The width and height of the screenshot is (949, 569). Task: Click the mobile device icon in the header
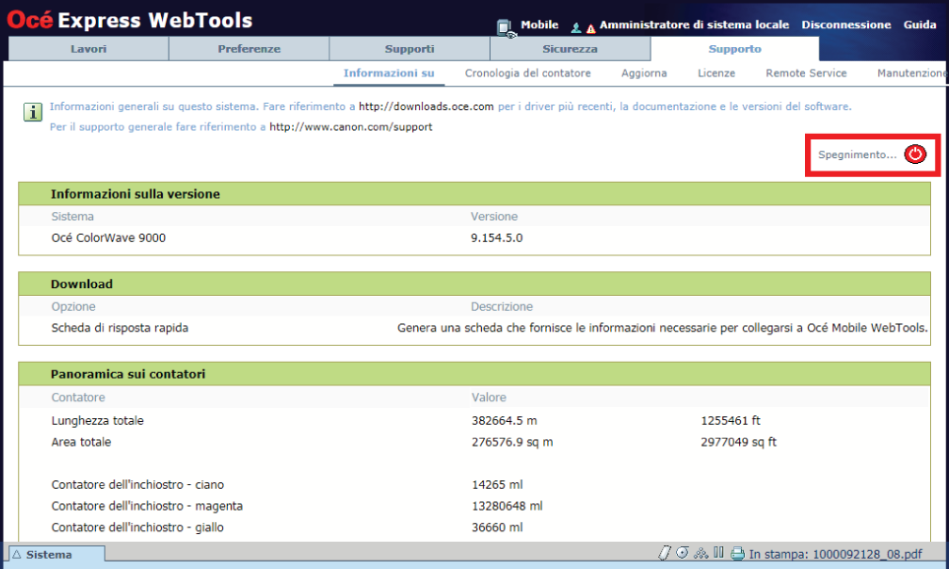tap(506, 28)
